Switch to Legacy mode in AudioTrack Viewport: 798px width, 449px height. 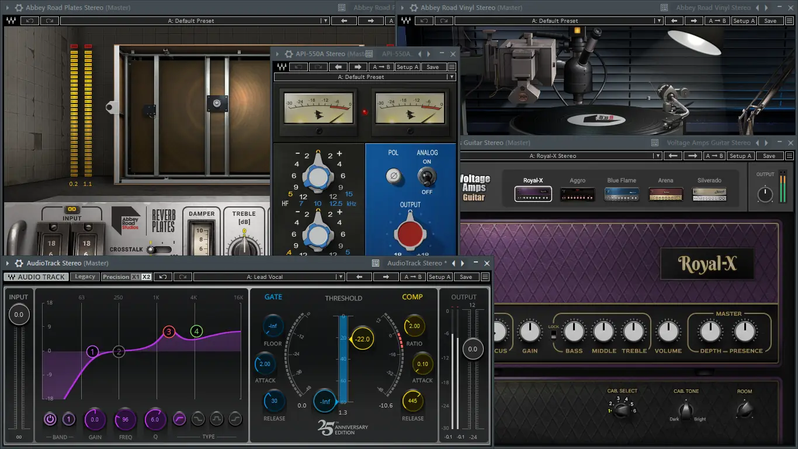[x=85, y=277]
